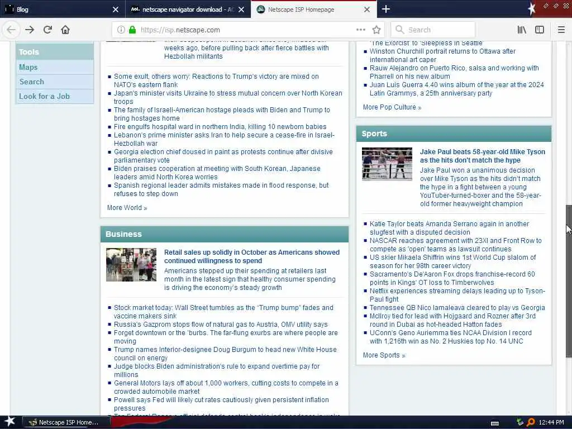Select the Netscape ISP Homepage tab

[314, 9]
